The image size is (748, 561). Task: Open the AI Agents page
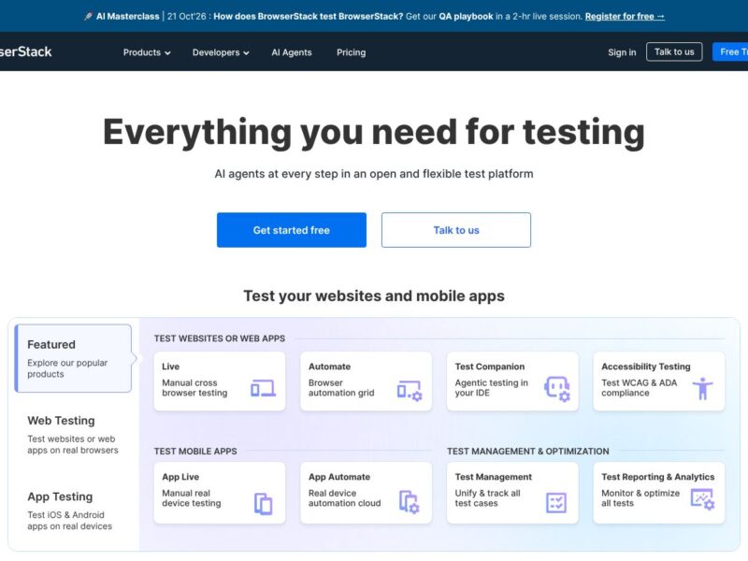click(x=292, y=52)
